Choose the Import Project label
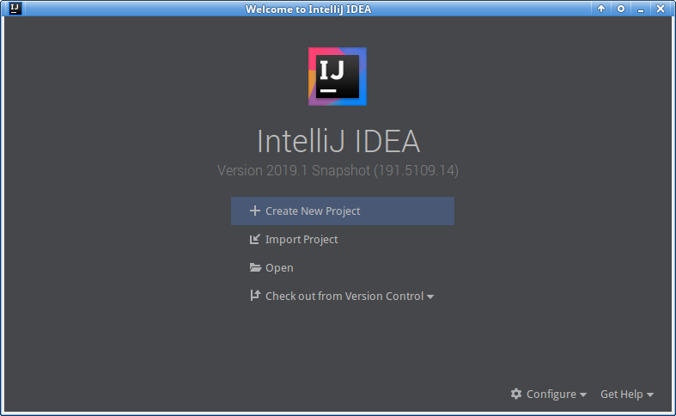676x416 pixels. click(x=301, y=240)
